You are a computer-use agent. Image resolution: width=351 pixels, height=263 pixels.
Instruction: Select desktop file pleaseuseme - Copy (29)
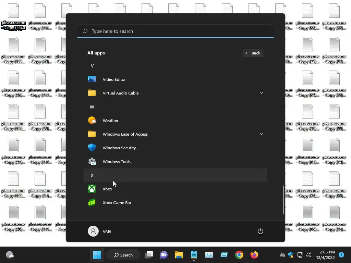click(307, 51)
